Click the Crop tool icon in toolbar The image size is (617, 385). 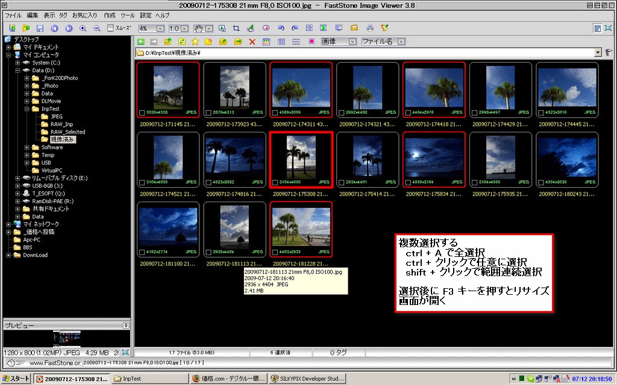click(236, 28)
